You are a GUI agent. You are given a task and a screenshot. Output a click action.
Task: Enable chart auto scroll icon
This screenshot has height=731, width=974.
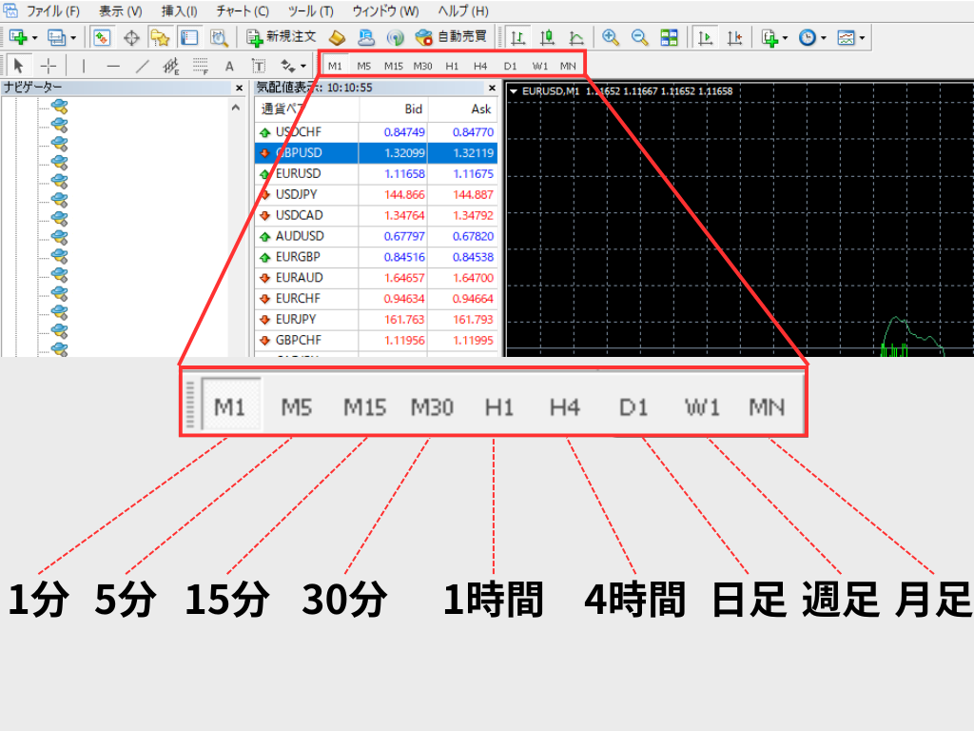705,38
